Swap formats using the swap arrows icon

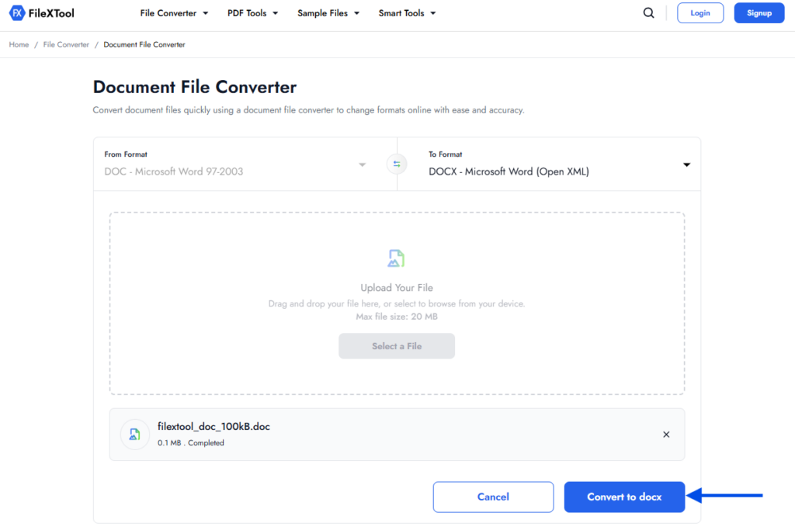click(397, 165)
